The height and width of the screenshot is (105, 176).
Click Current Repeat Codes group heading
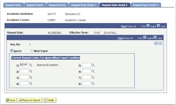(x=45, y=58)
